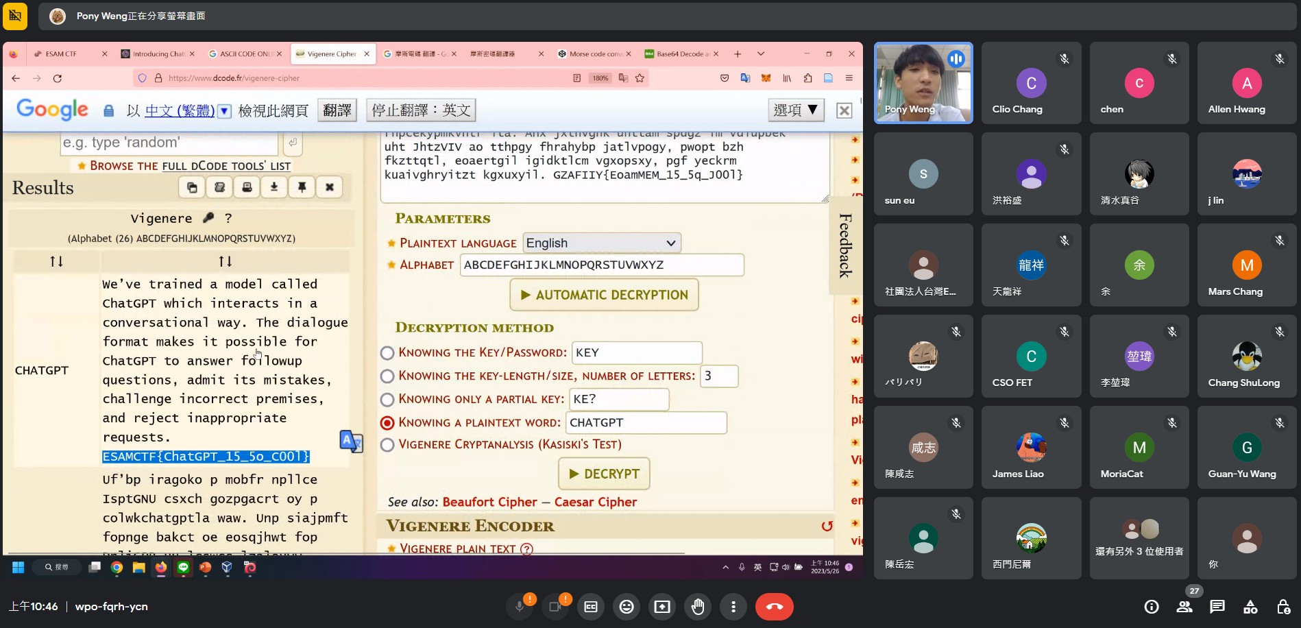This screenshot has width=1301, height=628.
Task: Click the second results toolbar icon
Action: tap(220, 187)
